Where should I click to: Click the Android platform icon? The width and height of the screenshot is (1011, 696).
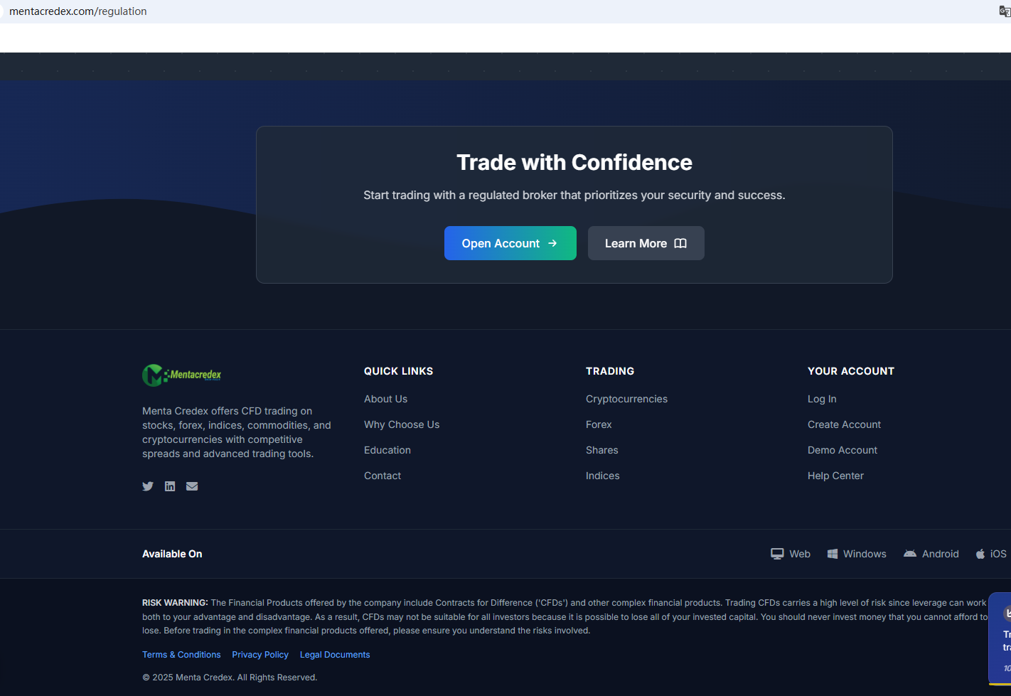[x=910, y=554]
